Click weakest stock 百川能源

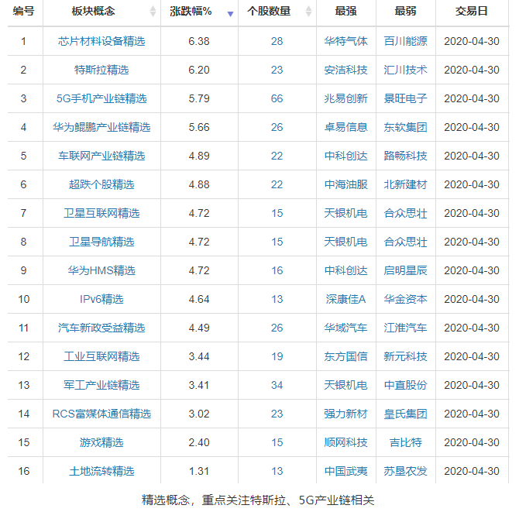405,41
